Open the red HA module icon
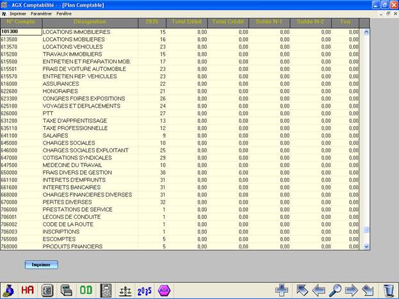Image resolution: width=399 pixels, height=299 pixels. point(28,290)
